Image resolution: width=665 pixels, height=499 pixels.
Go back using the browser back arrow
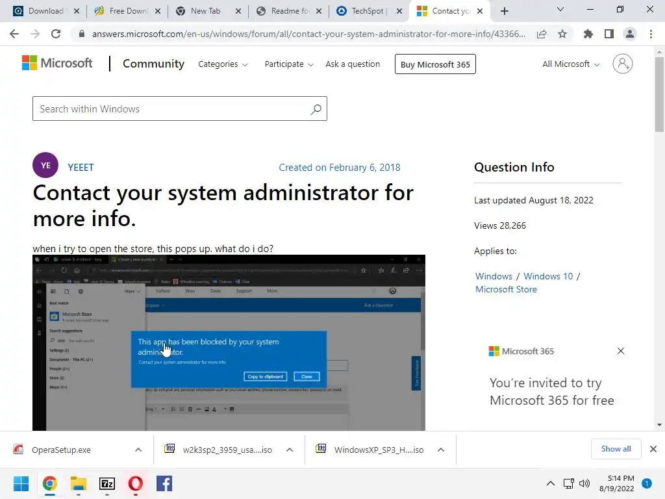[14, 34]
